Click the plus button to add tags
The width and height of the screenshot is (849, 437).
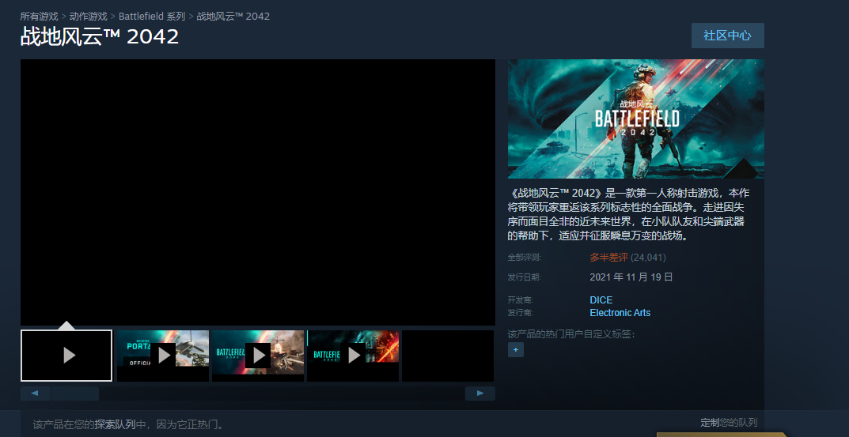pos(515,350)
